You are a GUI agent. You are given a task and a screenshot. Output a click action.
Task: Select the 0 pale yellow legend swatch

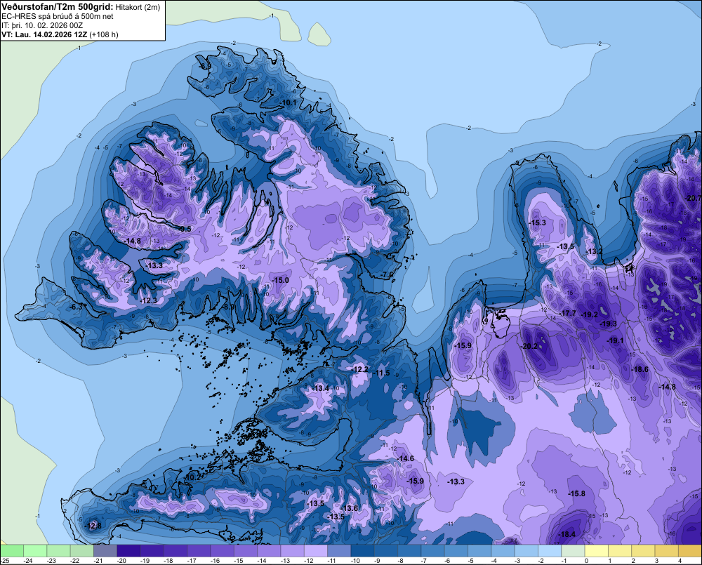click(596, 551)
